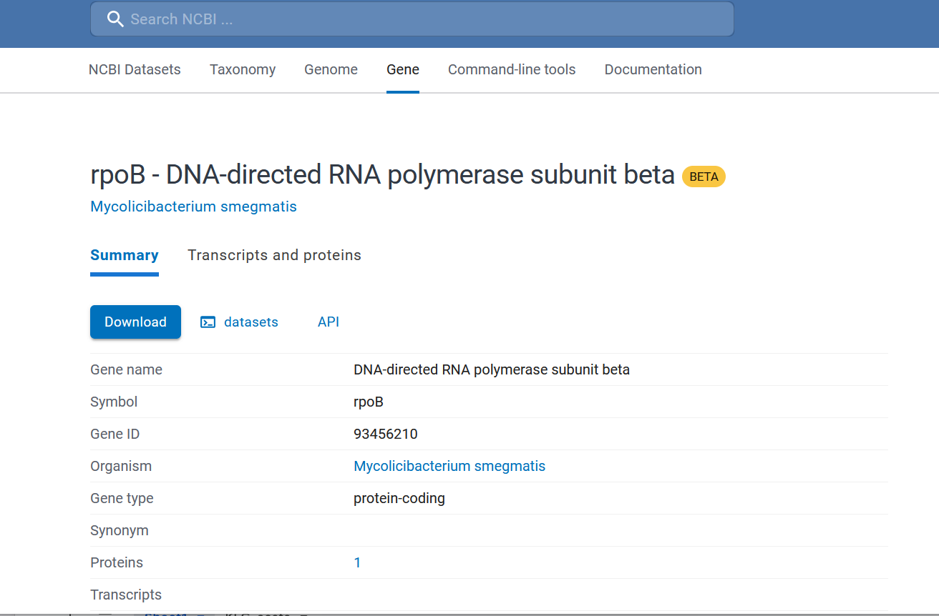This screenshot has width=939, height=616.
Task: Select the gene name value text
Action: pos(492,369)
